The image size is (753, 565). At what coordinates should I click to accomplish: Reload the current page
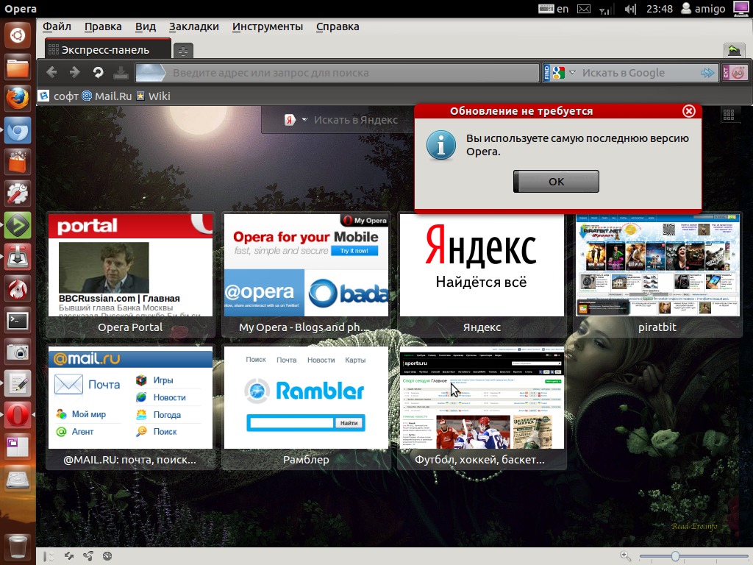click(x=98, y=73)
